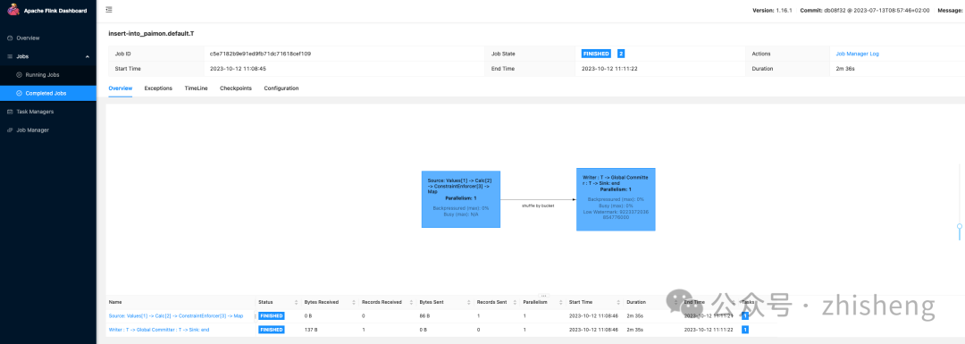Click the blue 2 task count badge

(621, 55)
